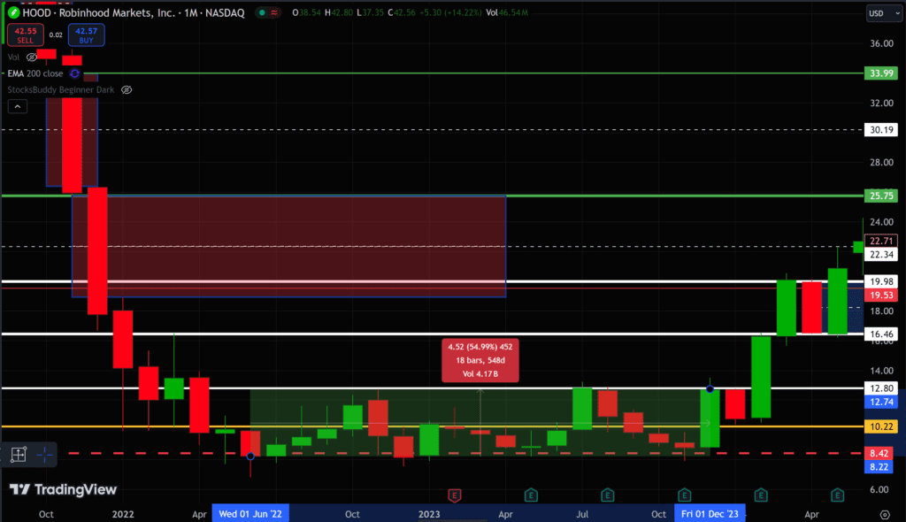Click the measurement anchor point at December 2023
This screenshot has height=522, width=906.
click(x=710, y=389)
